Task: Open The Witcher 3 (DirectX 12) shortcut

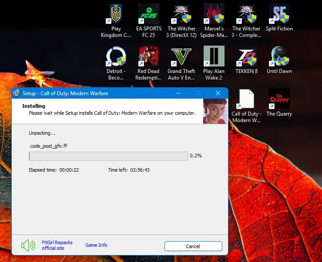Action: [181, 20]
